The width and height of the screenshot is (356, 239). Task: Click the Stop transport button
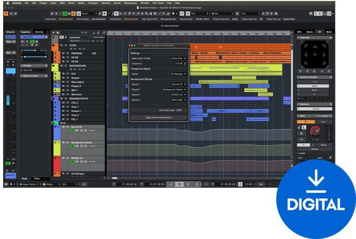click(179, 184)
